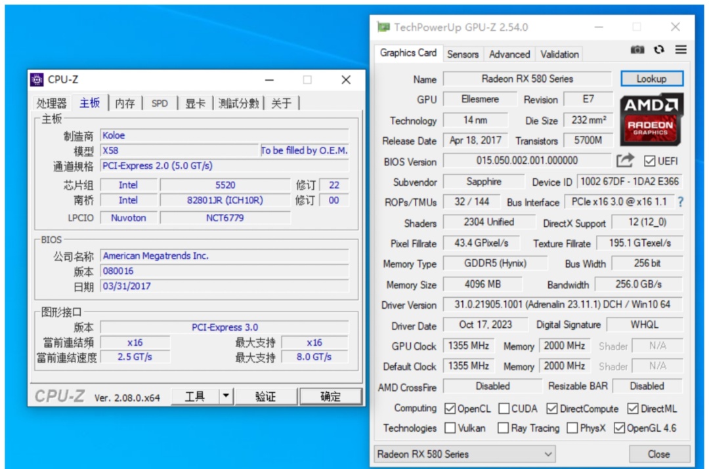Click the BIOS export share icon
The height and width of the screenshot is (469, 709).
(626, 160)
